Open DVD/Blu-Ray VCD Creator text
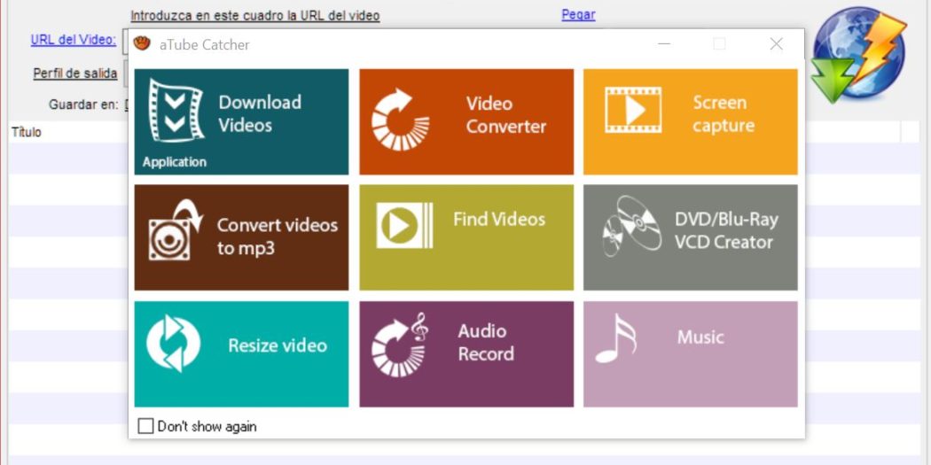931x465 pixels. (726, 230)
